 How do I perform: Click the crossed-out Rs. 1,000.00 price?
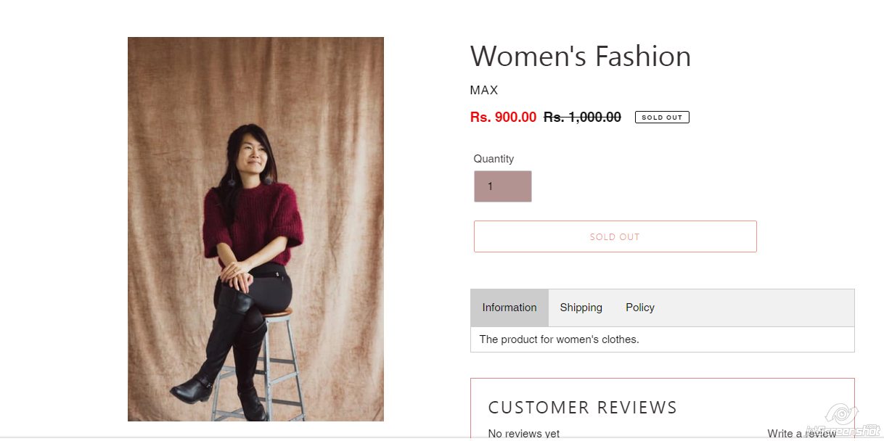tap(582, 118)
